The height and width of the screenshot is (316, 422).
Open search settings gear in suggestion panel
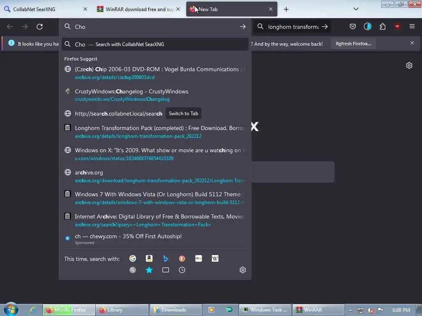pos(242,270)
